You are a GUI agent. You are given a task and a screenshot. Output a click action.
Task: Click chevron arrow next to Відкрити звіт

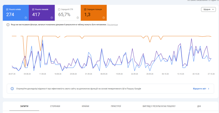[x=209, y=89]
